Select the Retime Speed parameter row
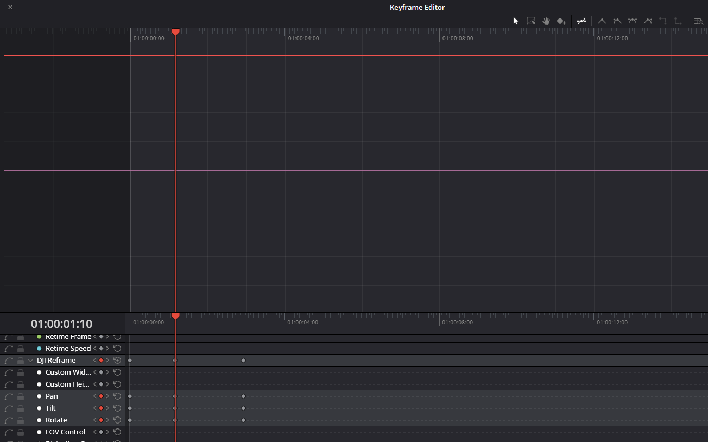The width and height of the screenshot is (708, 442). point(62,348)
